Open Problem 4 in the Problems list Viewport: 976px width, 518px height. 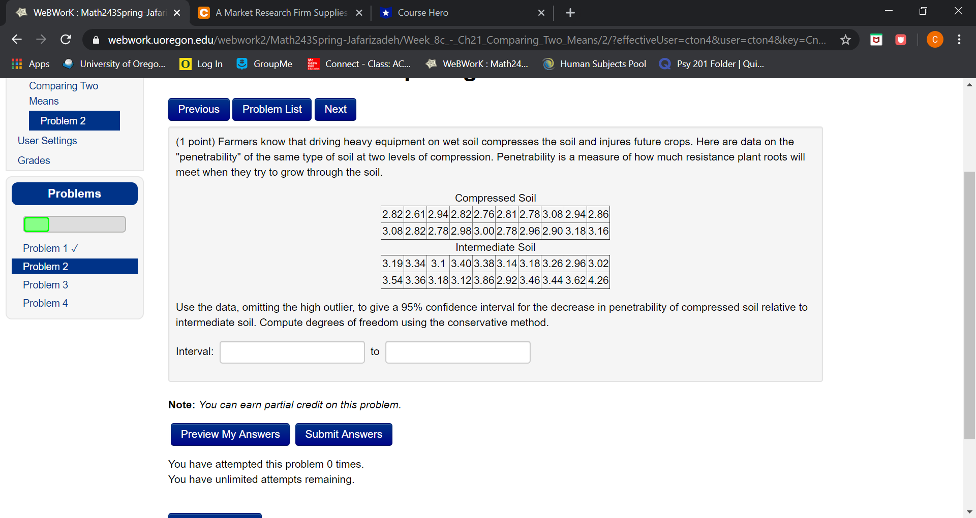tap(45, 303)
